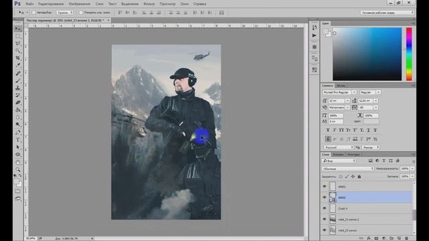The height and width of the screenshot is (241, 429).
Task: Toggle Faux Bold in Character panel
Action: (328, 130)
